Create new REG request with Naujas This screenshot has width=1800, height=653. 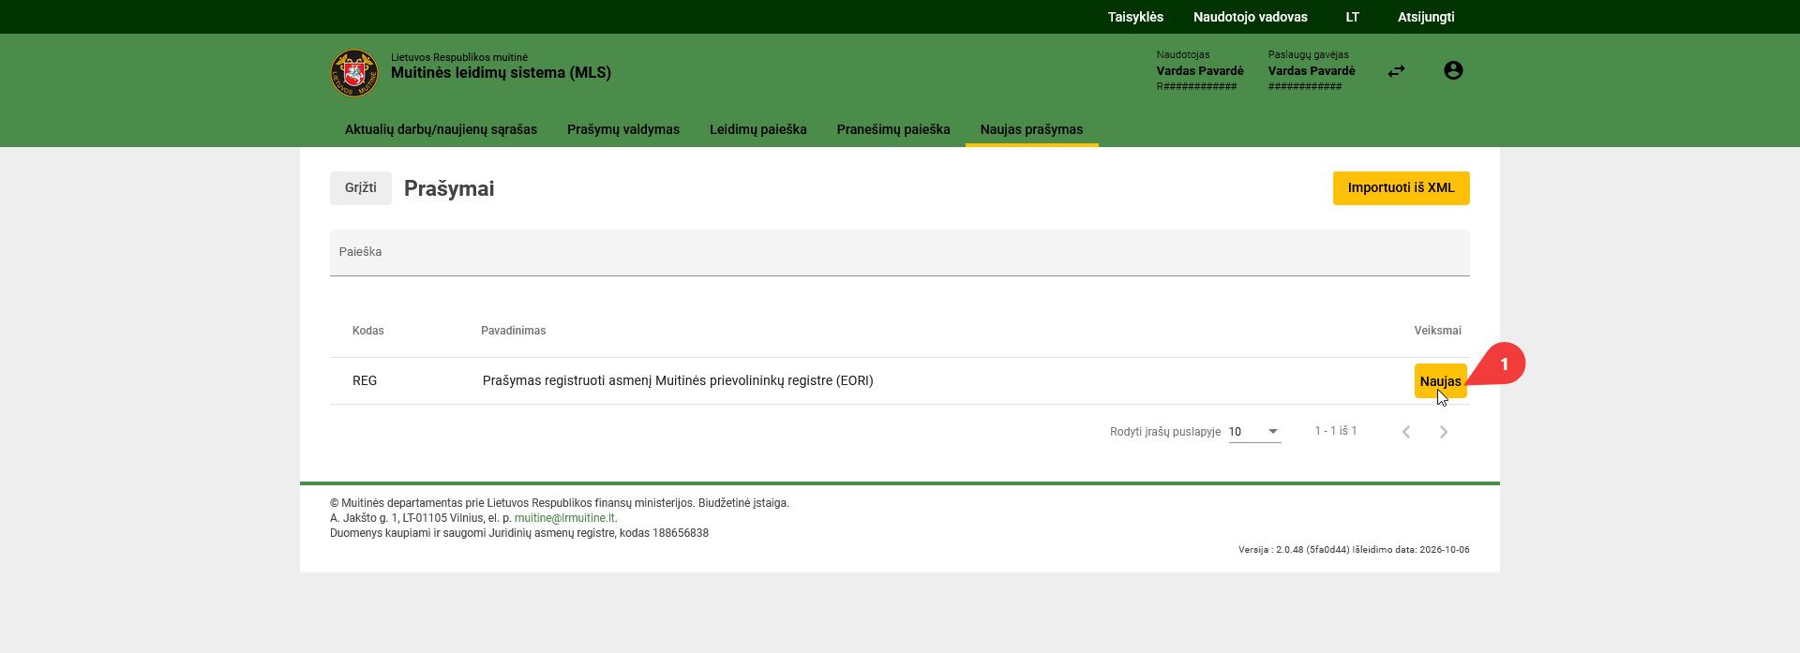(x=1440, y=381)
